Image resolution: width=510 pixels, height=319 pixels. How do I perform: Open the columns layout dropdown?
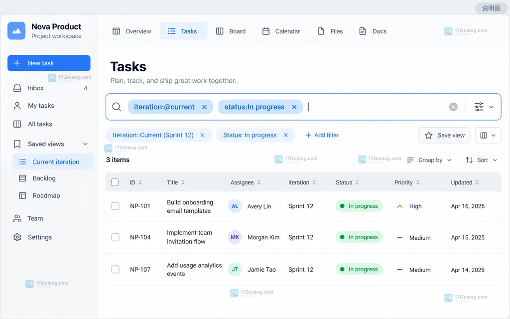tap(488, 135)
